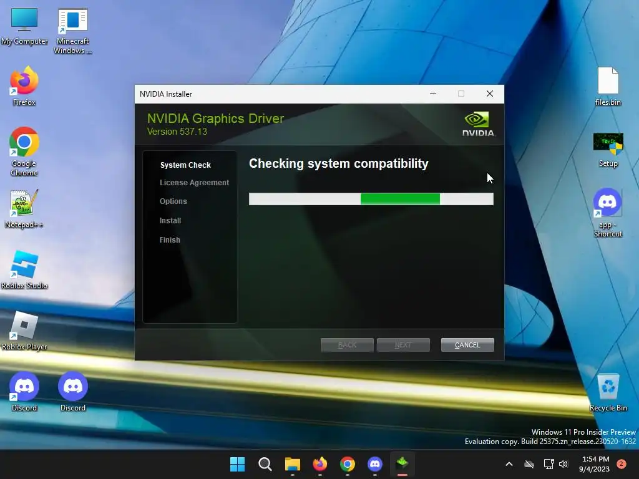Select the Google Chrome desktop shortcut

24,152
